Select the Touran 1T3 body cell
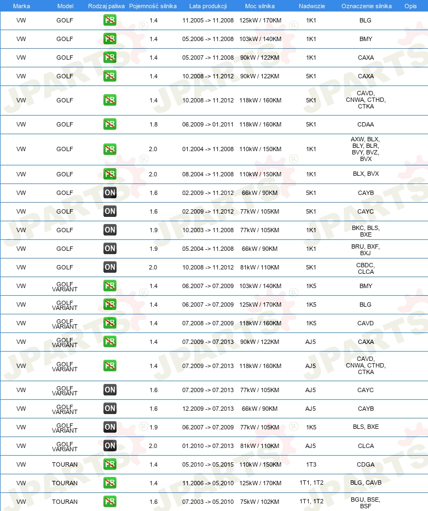Image resolution: width=428 pixels, height=511 pixels. coord(311,464)
